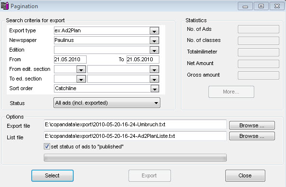Screen dimensions: 286x187
Task: Click Browse next to List file
Action: click(x=252, y=136)
